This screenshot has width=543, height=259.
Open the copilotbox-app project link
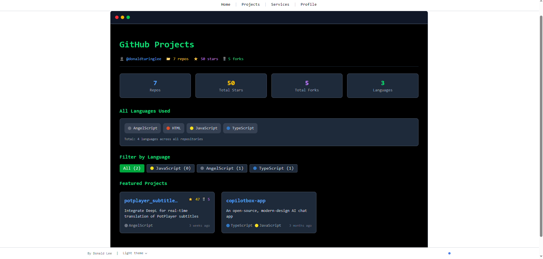pos(246,201)
